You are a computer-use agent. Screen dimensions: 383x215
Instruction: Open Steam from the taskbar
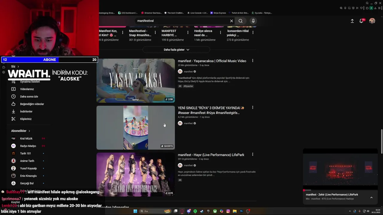point(202,211)
